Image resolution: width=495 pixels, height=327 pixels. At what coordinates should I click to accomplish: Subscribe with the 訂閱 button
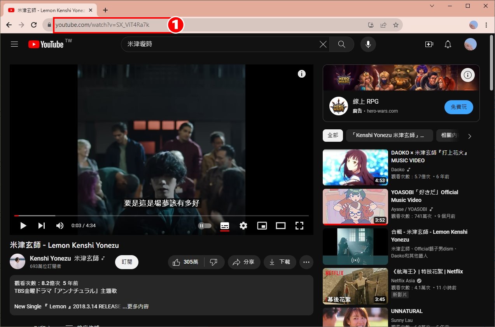click(127, 262)
